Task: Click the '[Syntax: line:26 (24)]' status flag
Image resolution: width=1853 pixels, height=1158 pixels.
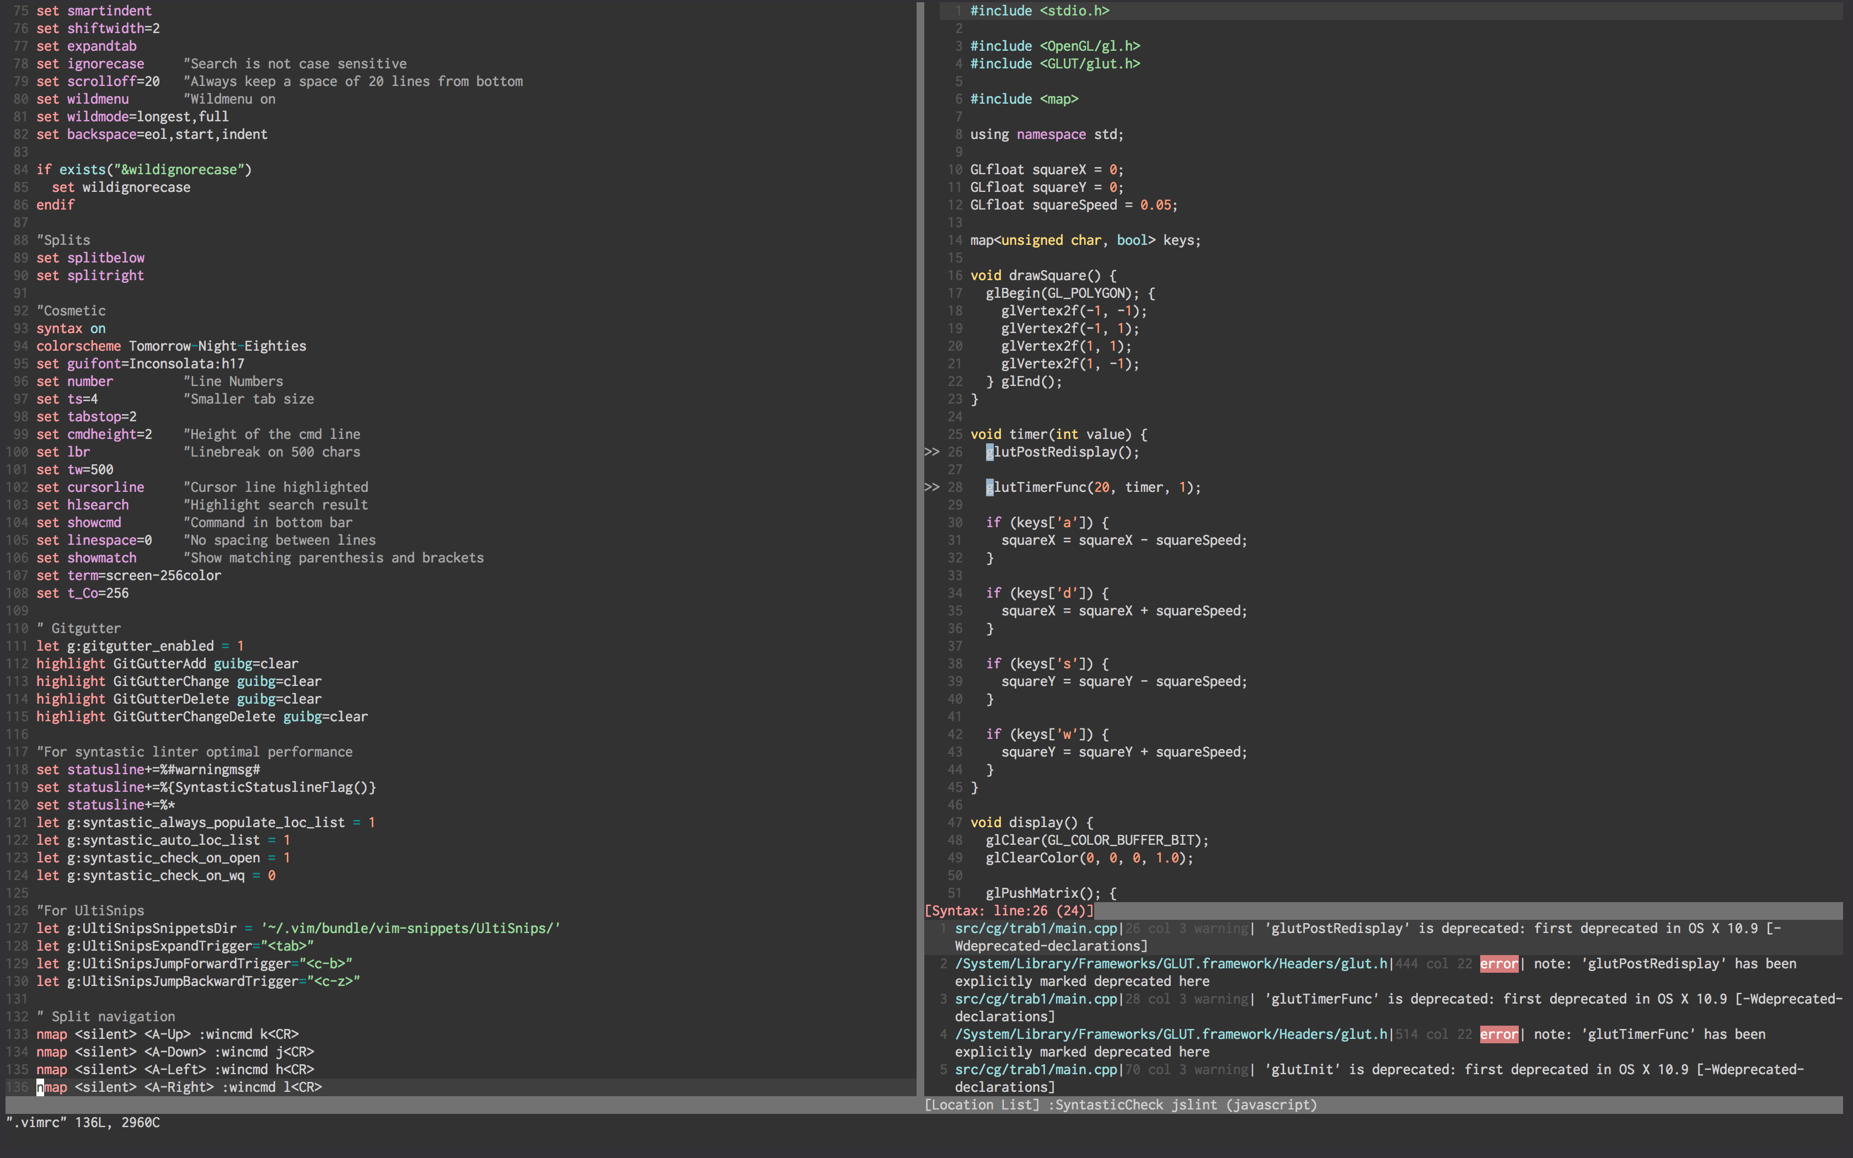Action: [1009, 910]
